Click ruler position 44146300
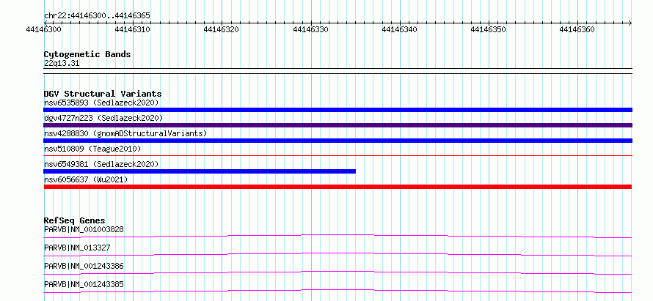This screenshot has height=301, width=653. [x=44, y=29]
